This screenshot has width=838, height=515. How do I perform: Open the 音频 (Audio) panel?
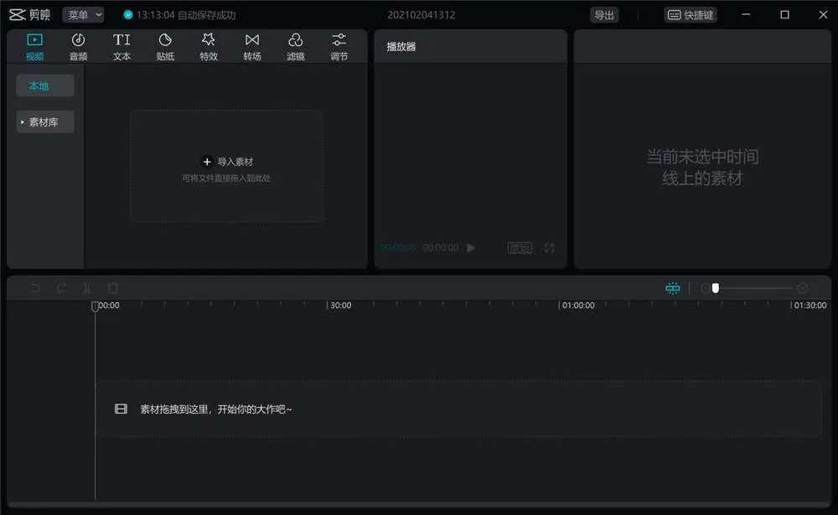pyautogui.click(x=78, y=46)
